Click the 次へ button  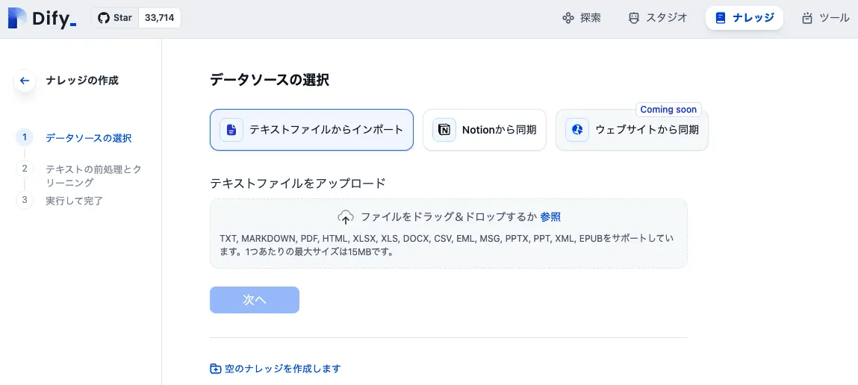(x=255, y=300)
